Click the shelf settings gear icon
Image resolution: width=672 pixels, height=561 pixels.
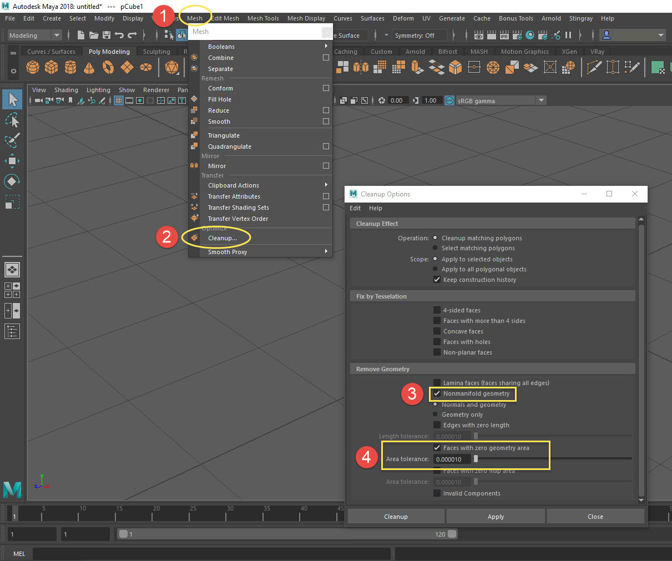13,71
